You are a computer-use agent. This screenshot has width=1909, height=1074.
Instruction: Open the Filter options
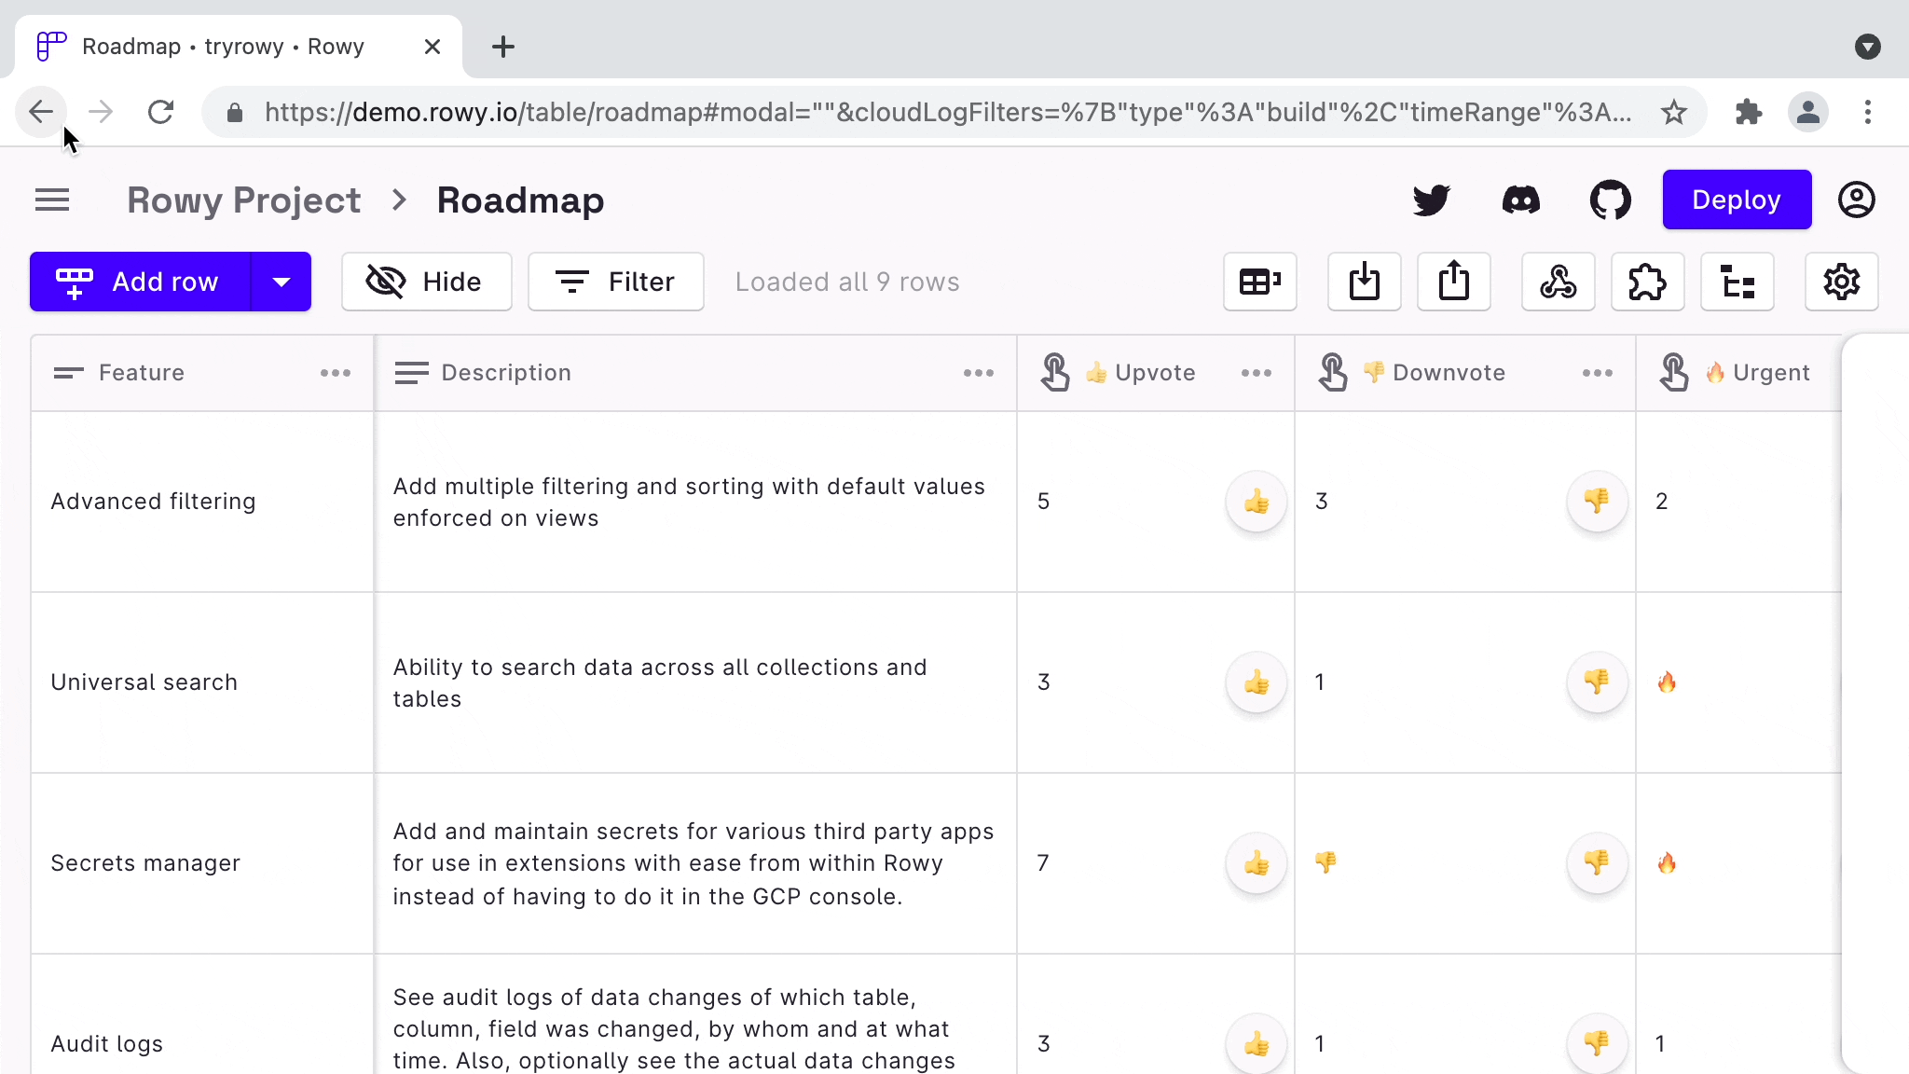click(616, 282)
